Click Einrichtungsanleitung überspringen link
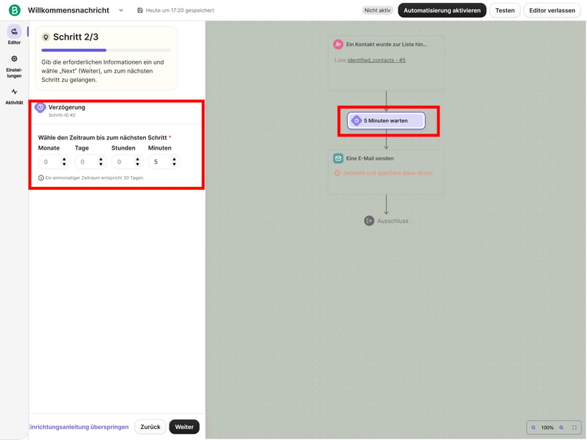The image size is (587, 440). 78,427
